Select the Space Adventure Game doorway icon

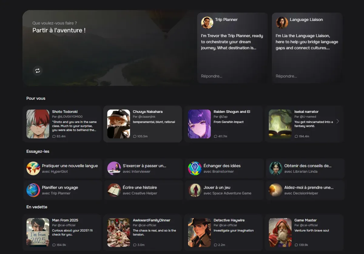[x=195, y=190]
